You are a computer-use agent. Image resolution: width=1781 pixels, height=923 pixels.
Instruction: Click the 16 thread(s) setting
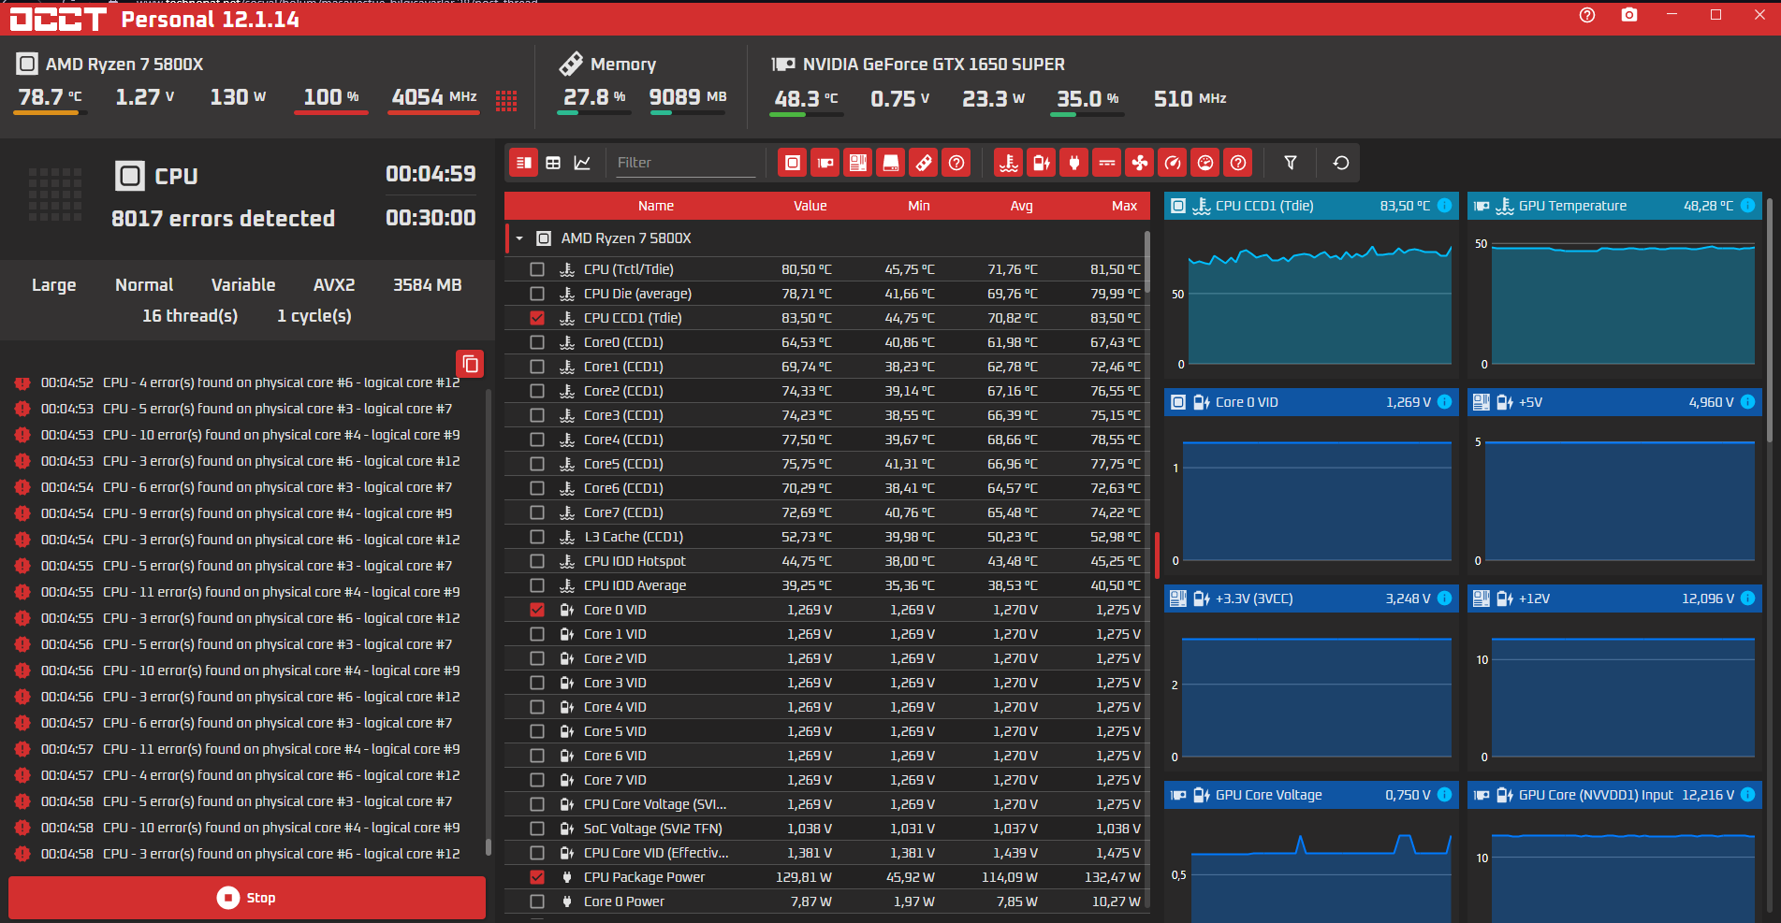[190, 316]
